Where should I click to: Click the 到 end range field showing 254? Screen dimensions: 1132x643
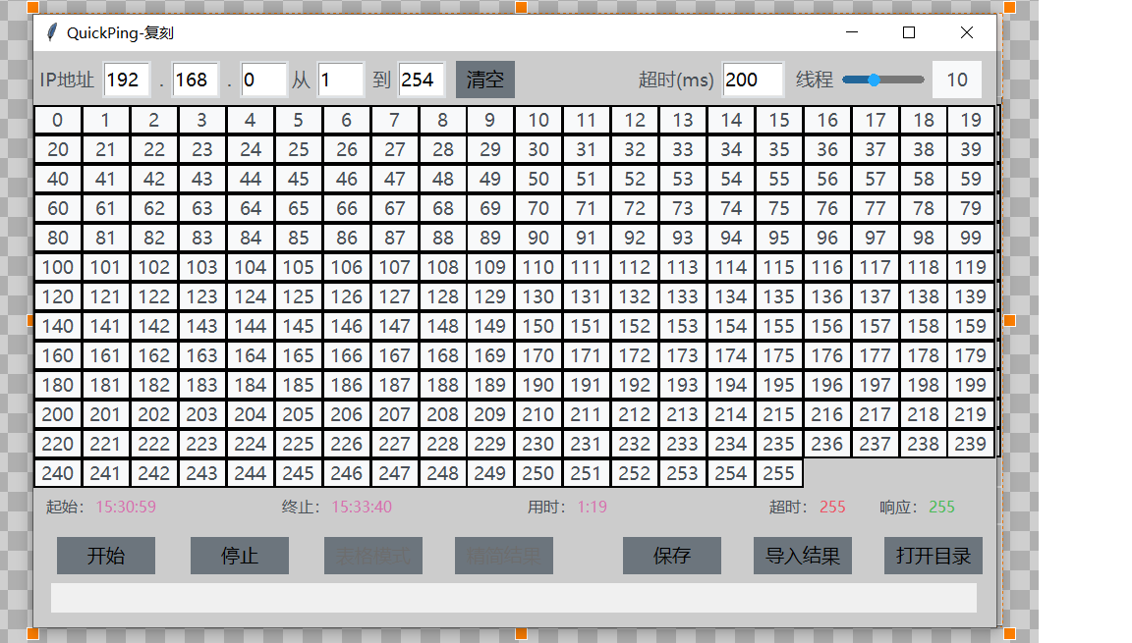tap(422, 80)
